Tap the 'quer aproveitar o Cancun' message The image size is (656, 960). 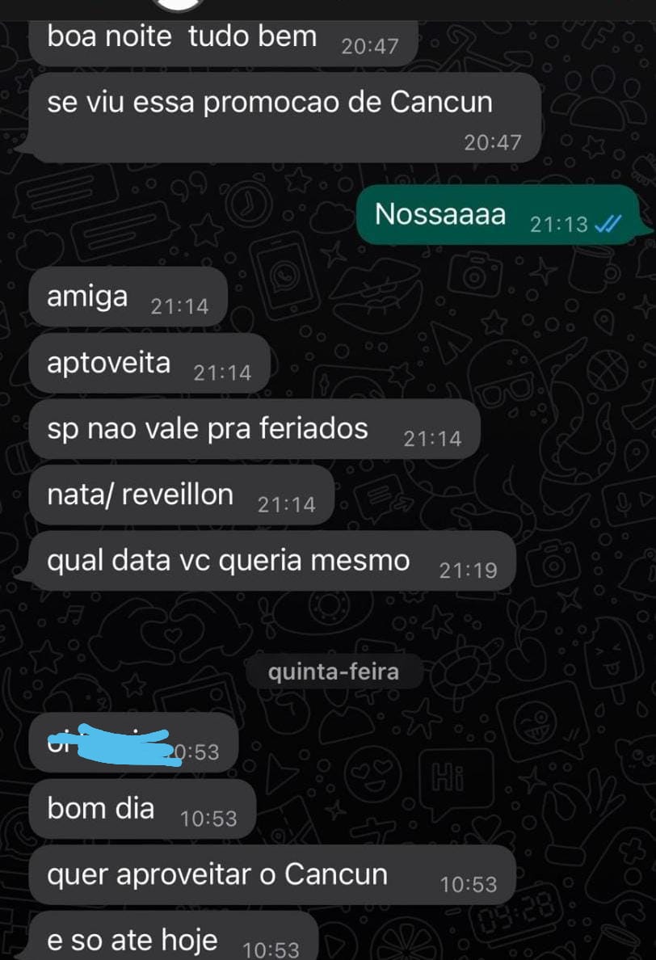(272, 875)
